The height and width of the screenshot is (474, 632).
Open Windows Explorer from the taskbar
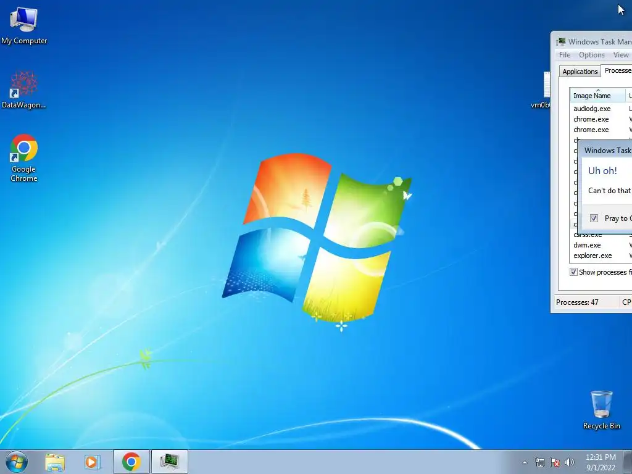(55, 462)
